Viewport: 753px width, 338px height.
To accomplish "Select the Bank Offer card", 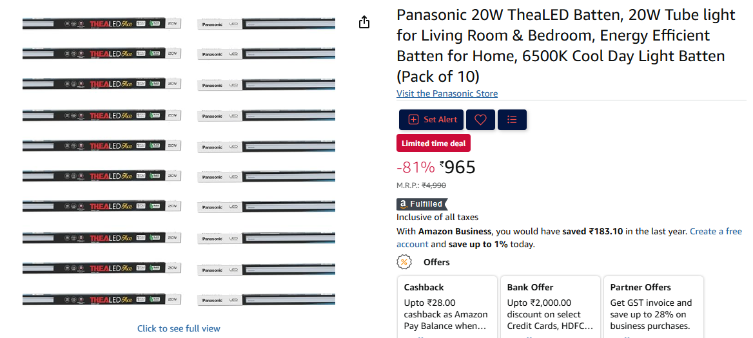I will (551, 307).
